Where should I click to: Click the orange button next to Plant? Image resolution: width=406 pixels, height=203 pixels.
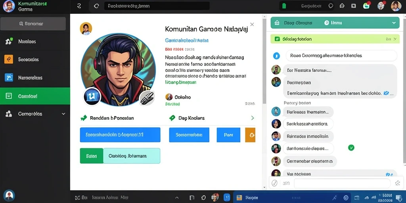(250, 135)
